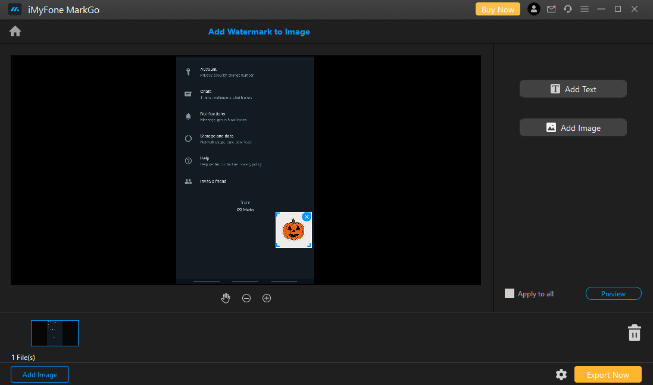This screenshot has height=385, width=653.
Task: Click the Preview button
Action: coord(614,293)
